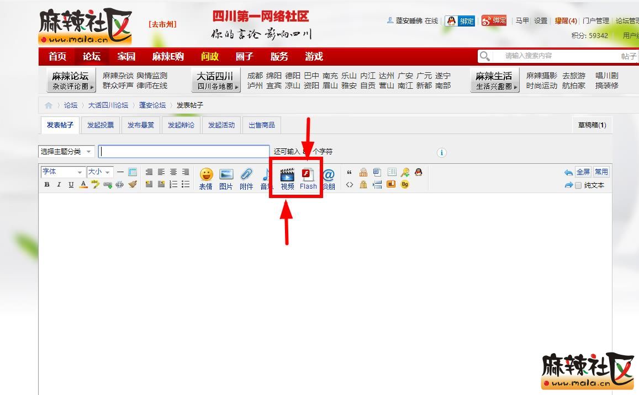Insert a table in the editor
The image size is (639, 395).
tap(133, 172)
